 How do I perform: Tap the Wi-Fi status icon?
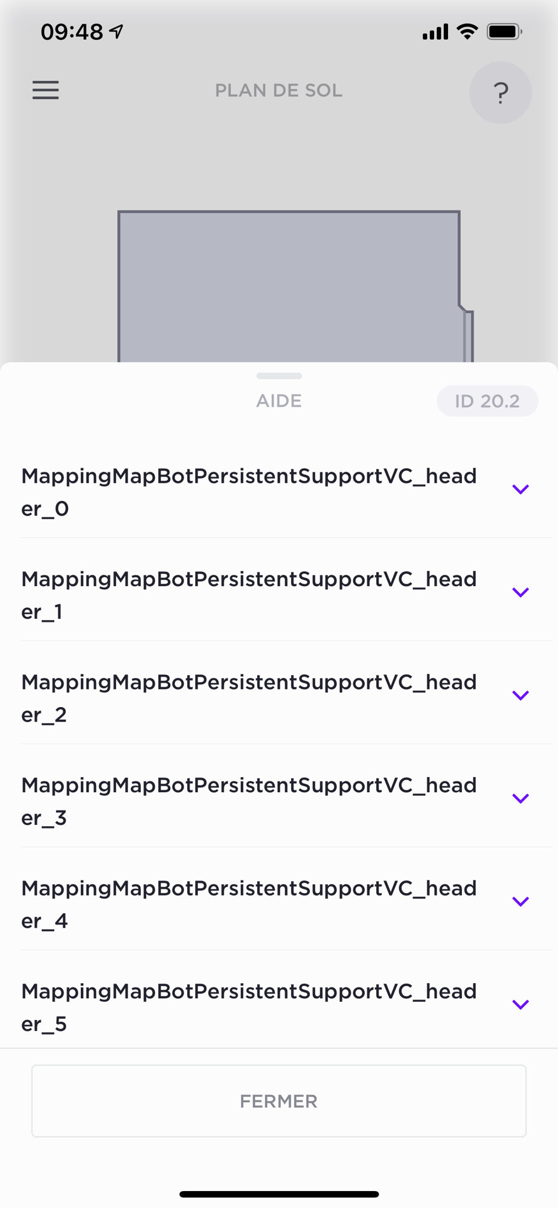tap(467, 31)
